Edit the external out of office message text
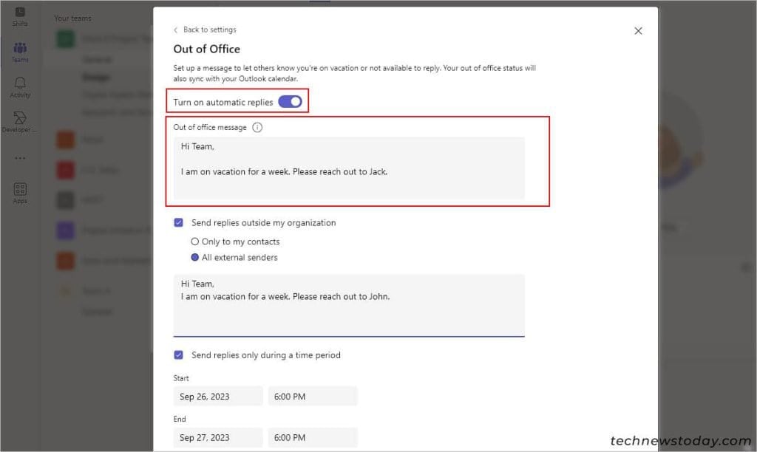Screen dimensions: 757x452 (347, 303)
